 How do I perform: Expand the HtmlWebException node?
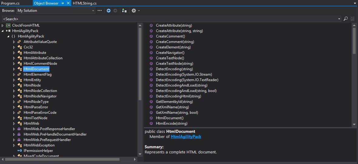(x=14, y=145)
